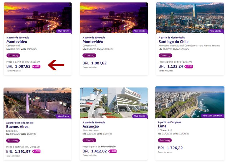Open the Buenos Aires destination title
228x164 pixels.
[x=17, y=127]
